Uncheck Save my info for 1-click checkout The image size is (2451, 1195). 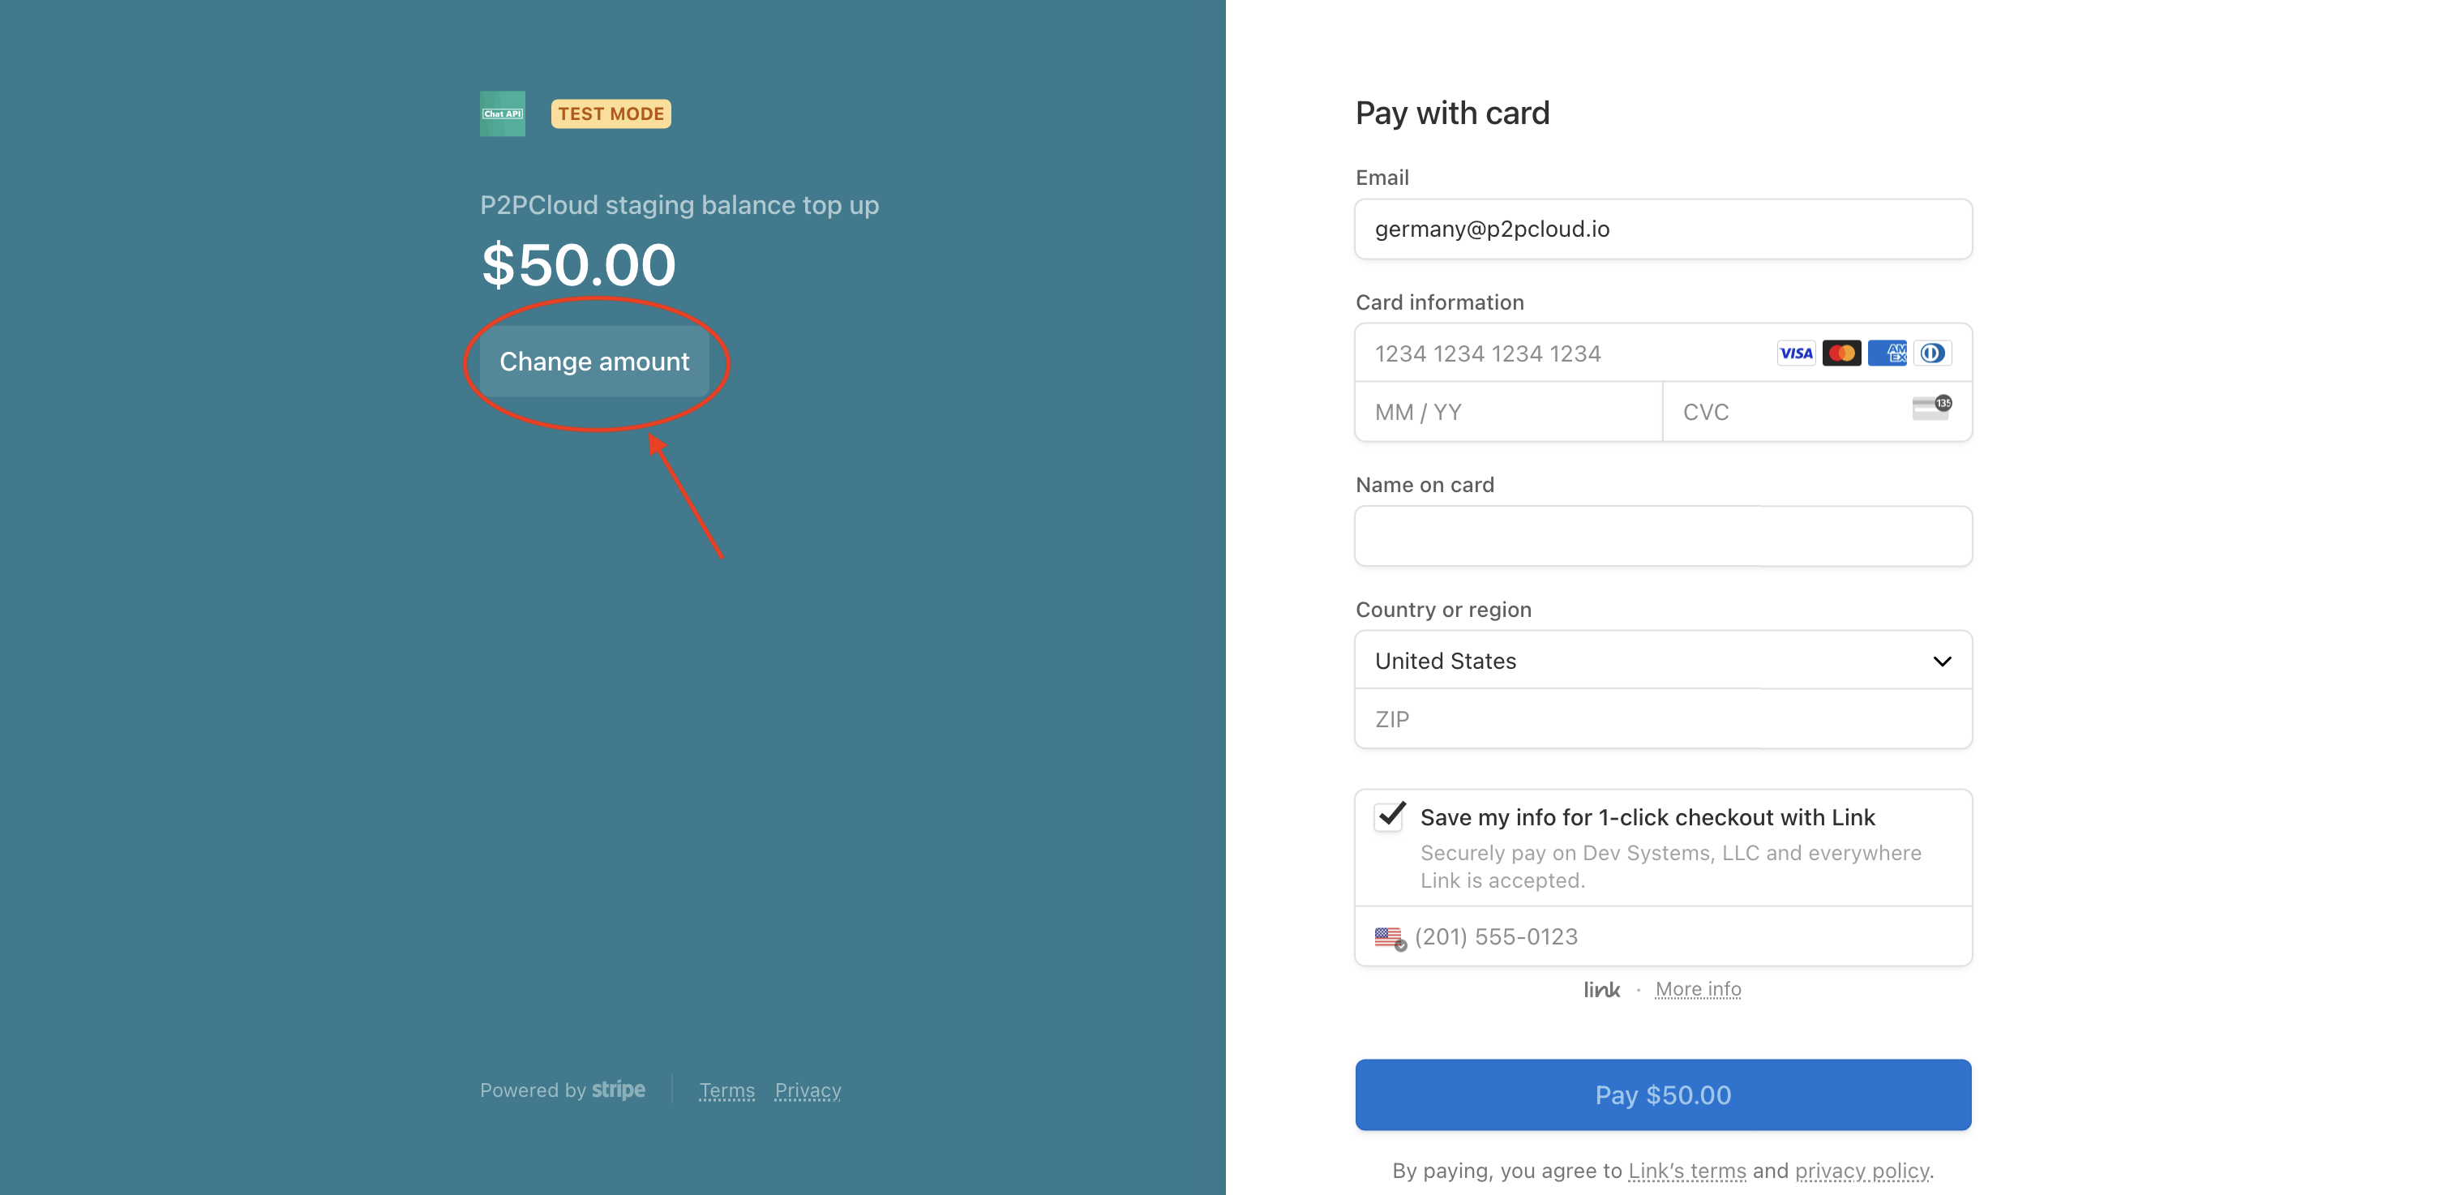[1390, 816]
